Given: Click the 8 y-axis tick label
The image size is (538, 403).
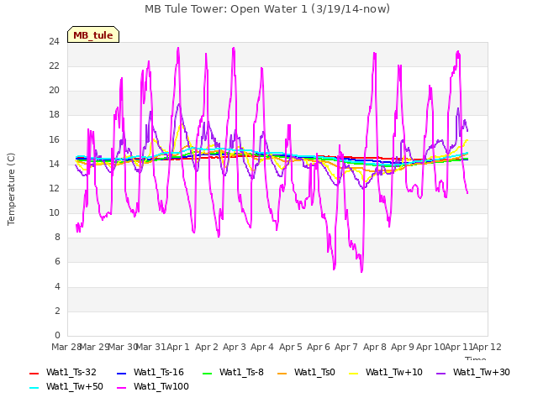Looking at the screenshot, I should (x=57, y=237).
